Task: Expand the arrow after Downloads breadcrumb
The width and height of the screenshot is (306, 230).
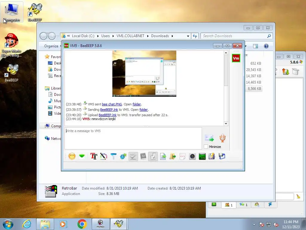Action: (172, 36)
